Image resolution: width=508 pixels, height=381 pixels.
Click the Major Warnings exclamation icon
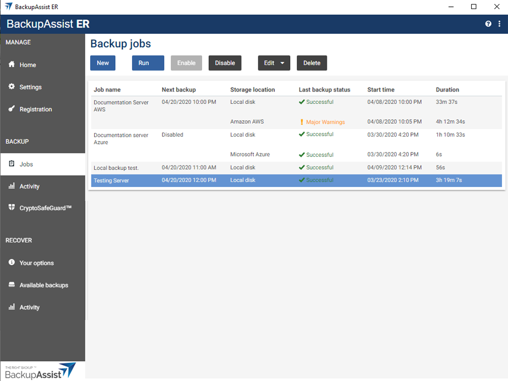301,122
